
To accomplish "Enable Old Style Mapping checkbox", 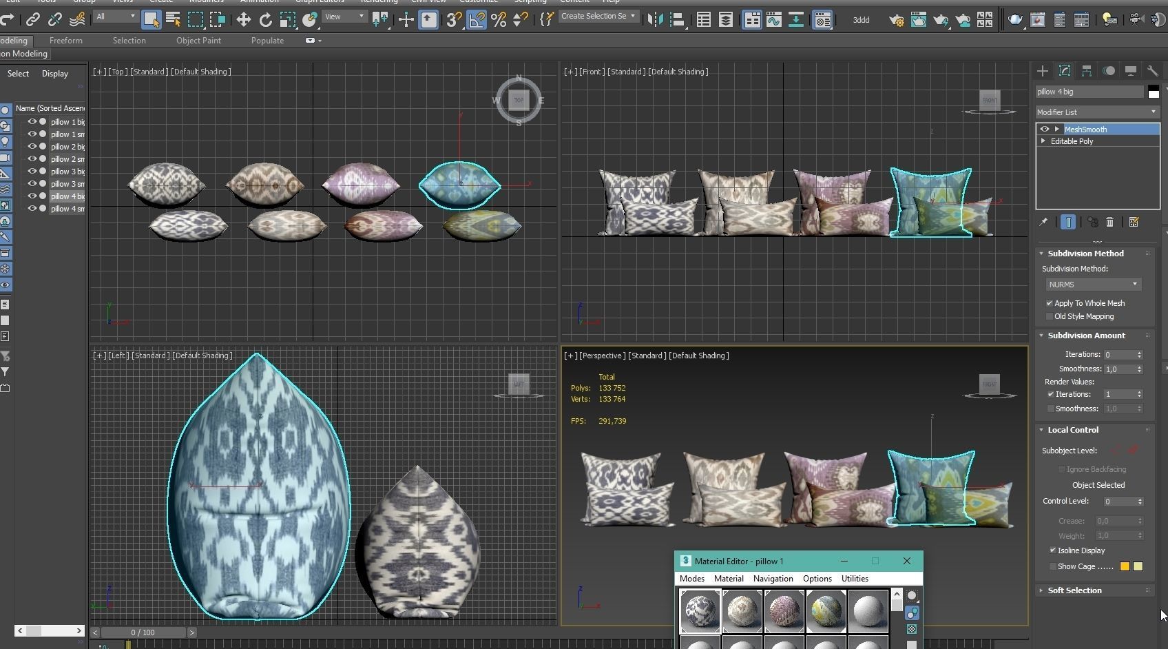I will point(1050,316).
